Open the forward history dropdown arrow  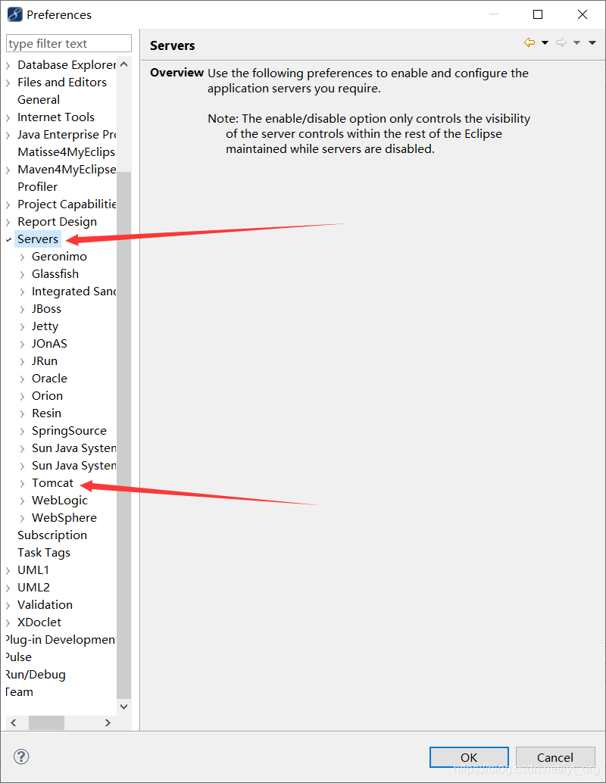[x=576, y=43]
